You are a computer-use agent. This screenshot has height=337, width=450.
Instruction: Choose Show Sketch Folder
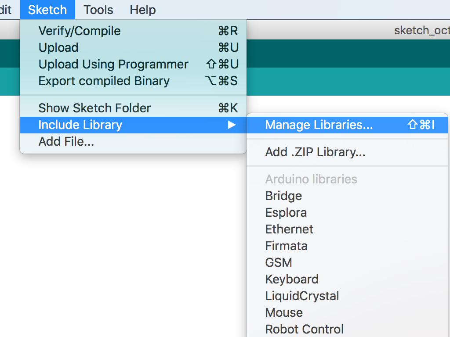[x=133, y=108]
